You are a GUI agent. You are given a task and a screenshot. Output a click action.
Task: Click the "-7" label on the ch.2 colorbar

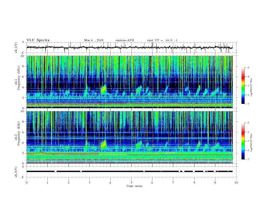click(248, 159)
